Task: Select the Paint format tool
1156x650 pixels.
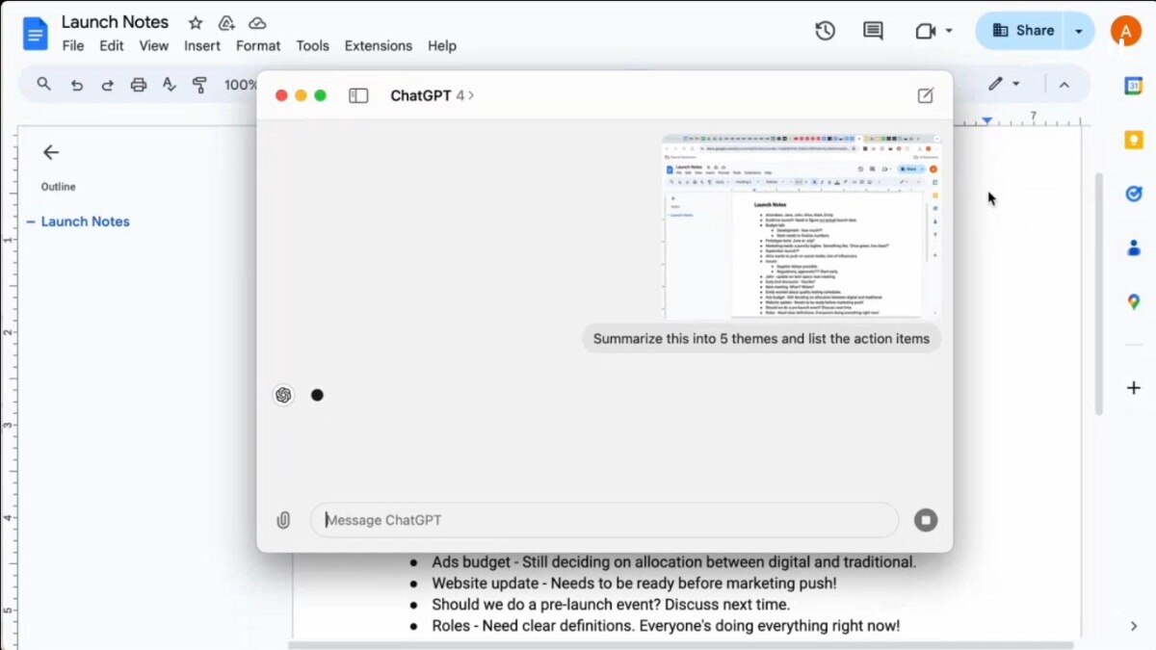Action: point(199,85)
